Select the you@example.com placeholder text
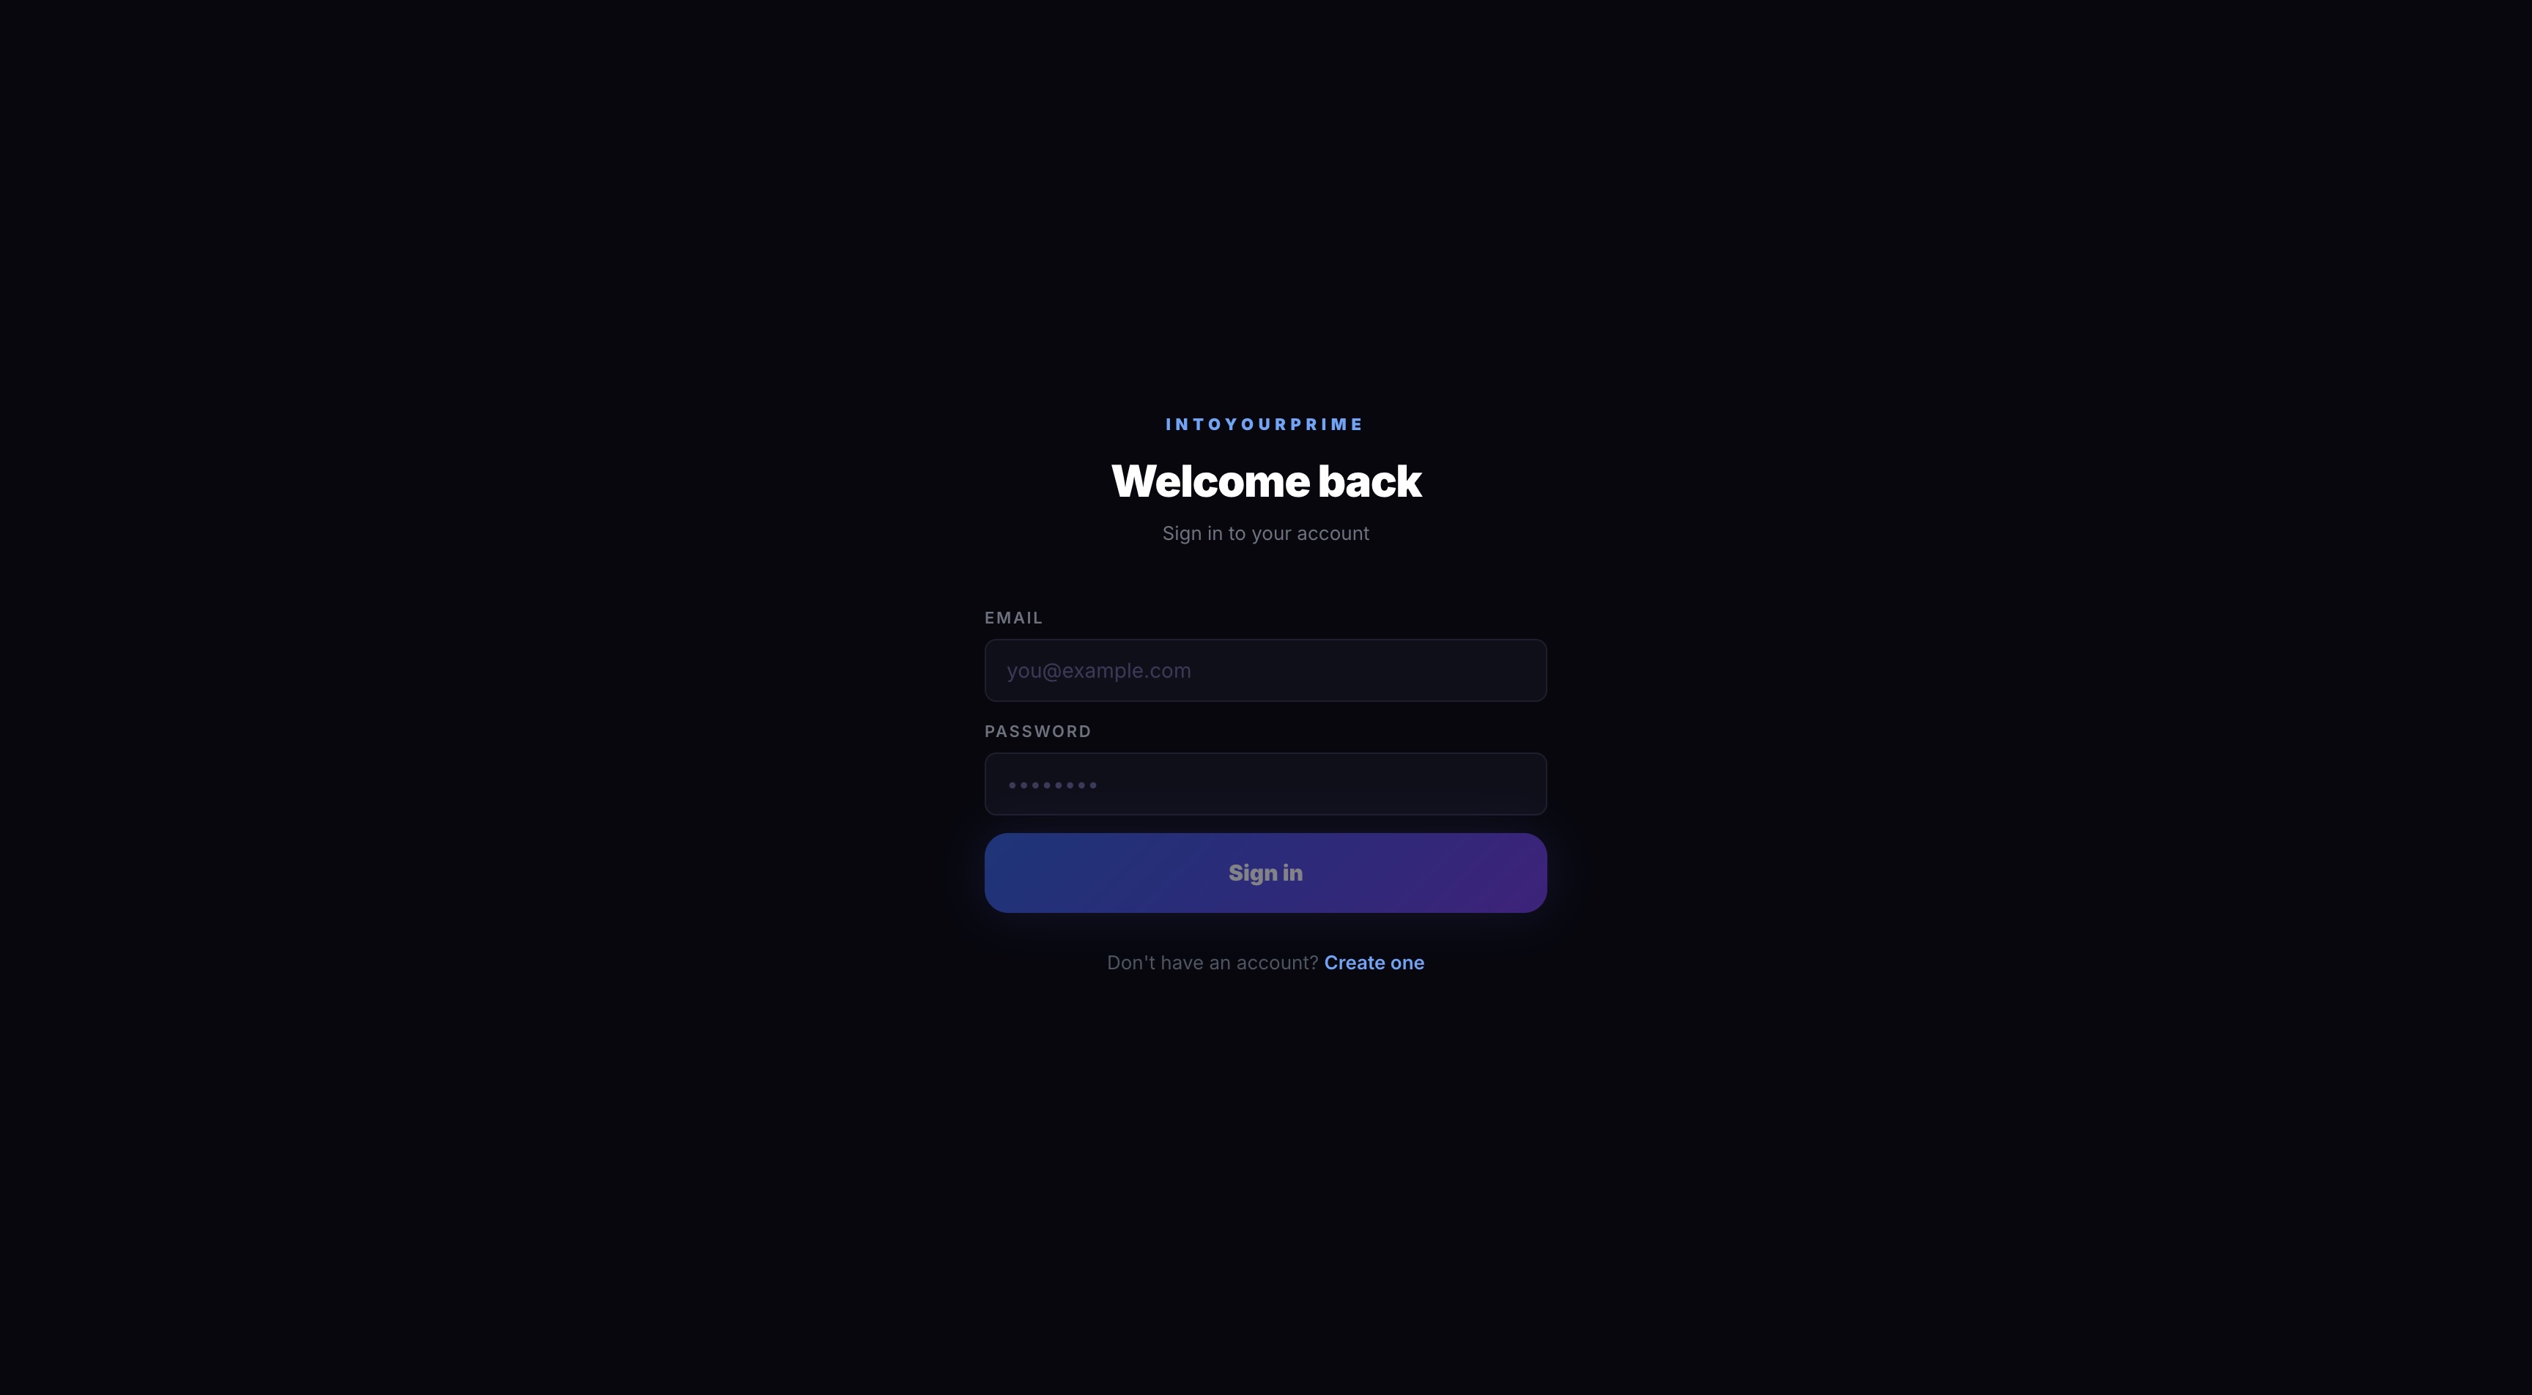The width and height of the screenshot is (2532, 1395). tap(1098, 671)
